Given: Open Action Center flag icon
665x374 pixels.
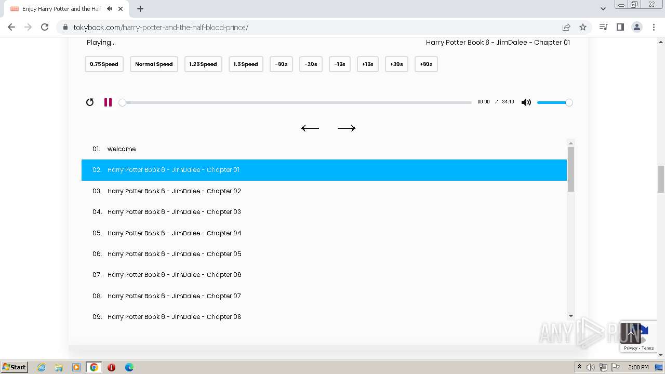Looking at the screenshot, I should click(x=616, y=367).
